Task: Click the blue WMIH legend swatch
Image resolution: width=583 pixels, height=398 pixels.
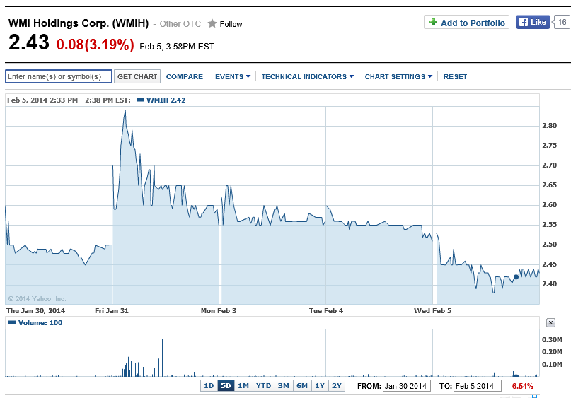Action: pos(140,100)
